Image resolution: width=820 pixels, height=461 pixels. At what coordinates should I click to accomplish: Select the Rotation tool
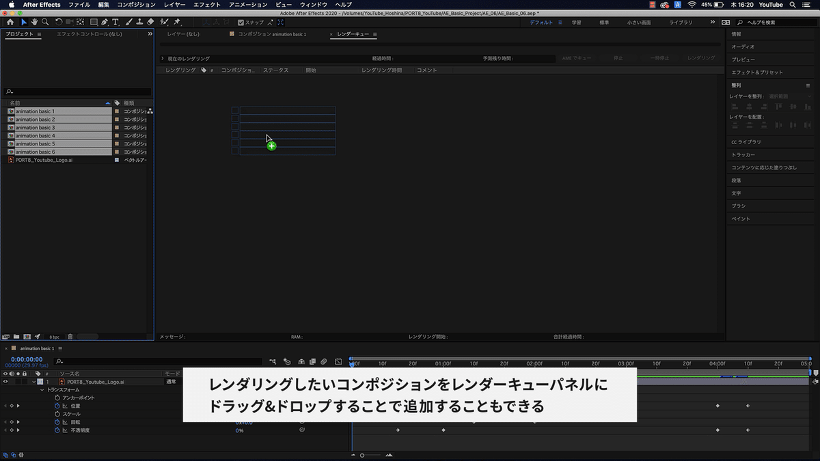pyautogui.click(x=59, y=23)
